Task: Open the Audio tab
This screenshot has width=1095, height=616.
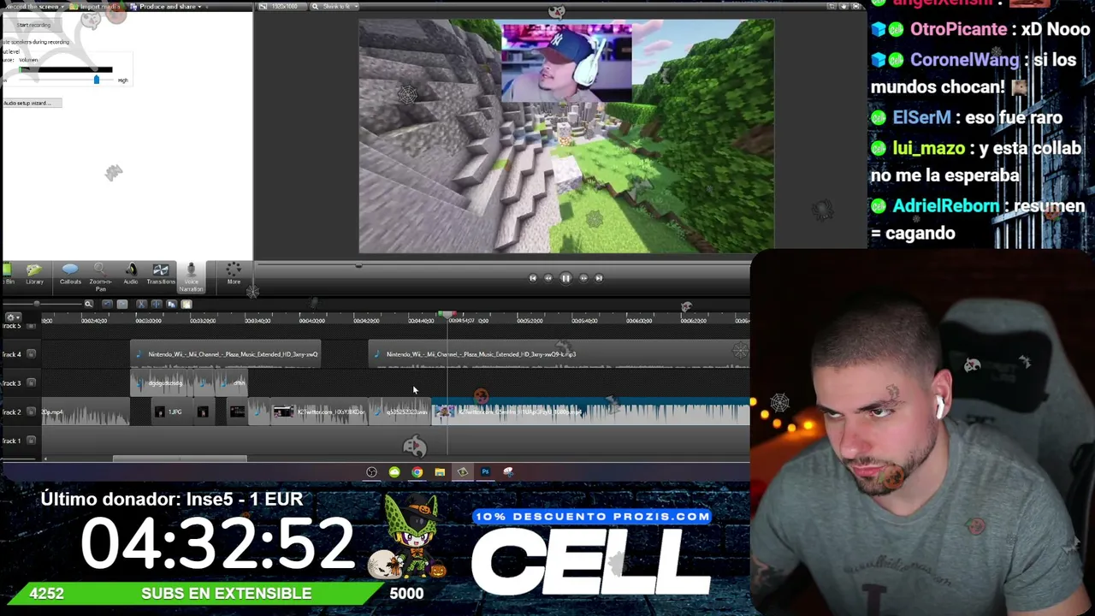Action: tap(130, 274)
